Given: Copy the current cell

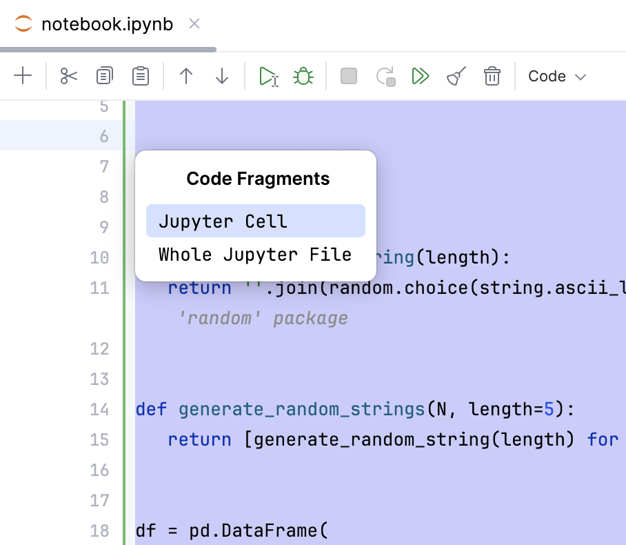Looking at the screenshot, I should (104, 76).
